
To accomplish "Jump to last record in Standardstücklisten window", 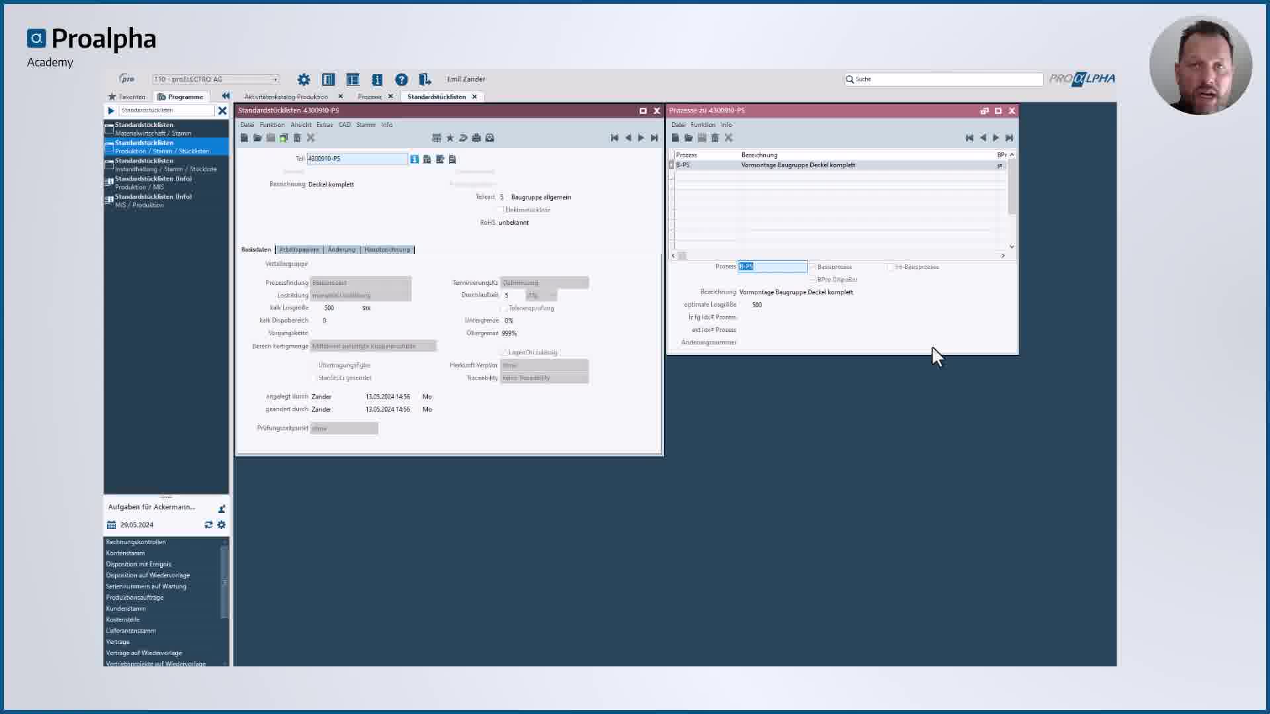I will 654,138.
